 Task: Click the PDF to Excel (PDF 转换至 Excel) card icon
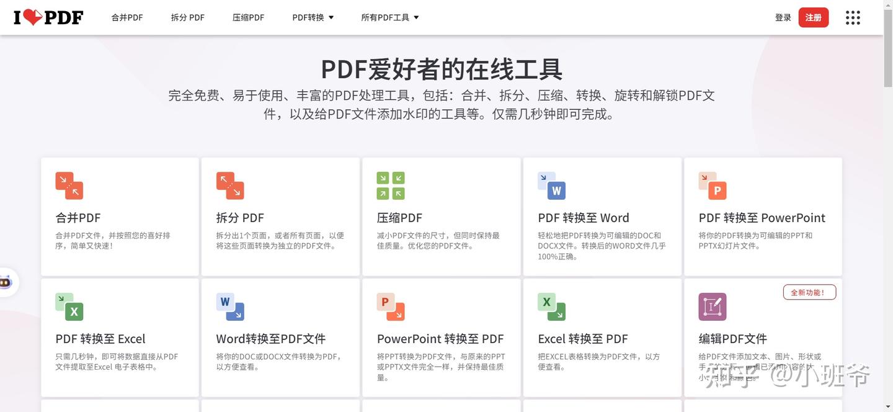tap(69, 307)
